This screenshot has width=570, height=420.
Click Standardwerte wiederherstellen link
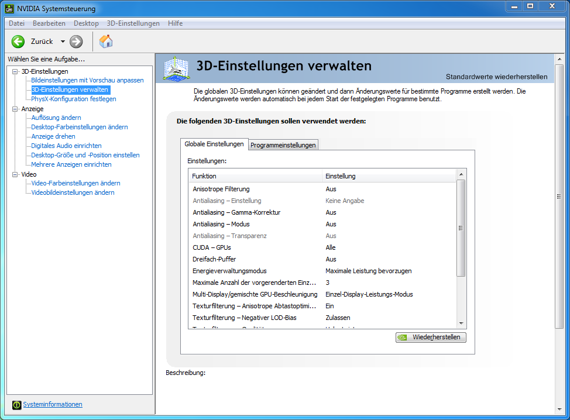(x=497, y=77)
